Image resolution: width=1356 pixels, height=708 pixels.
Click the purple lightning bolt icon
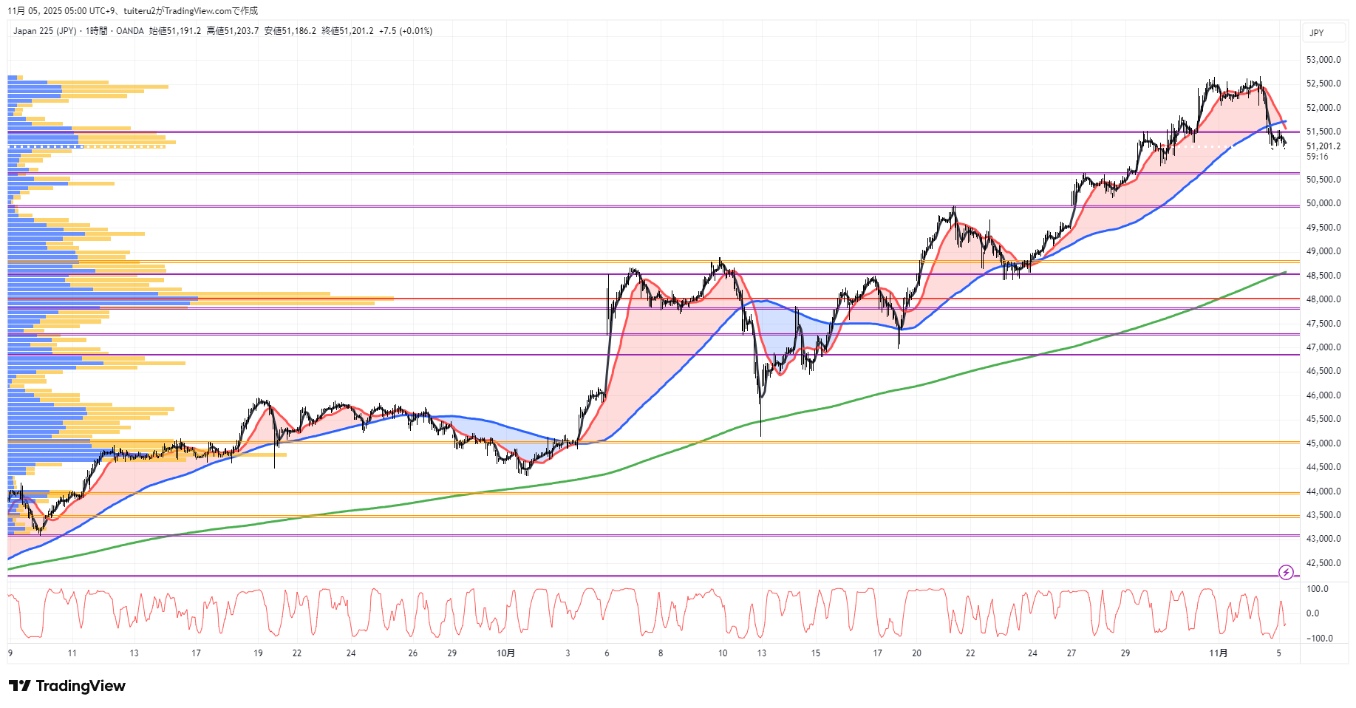click(x=1286, y=572)
